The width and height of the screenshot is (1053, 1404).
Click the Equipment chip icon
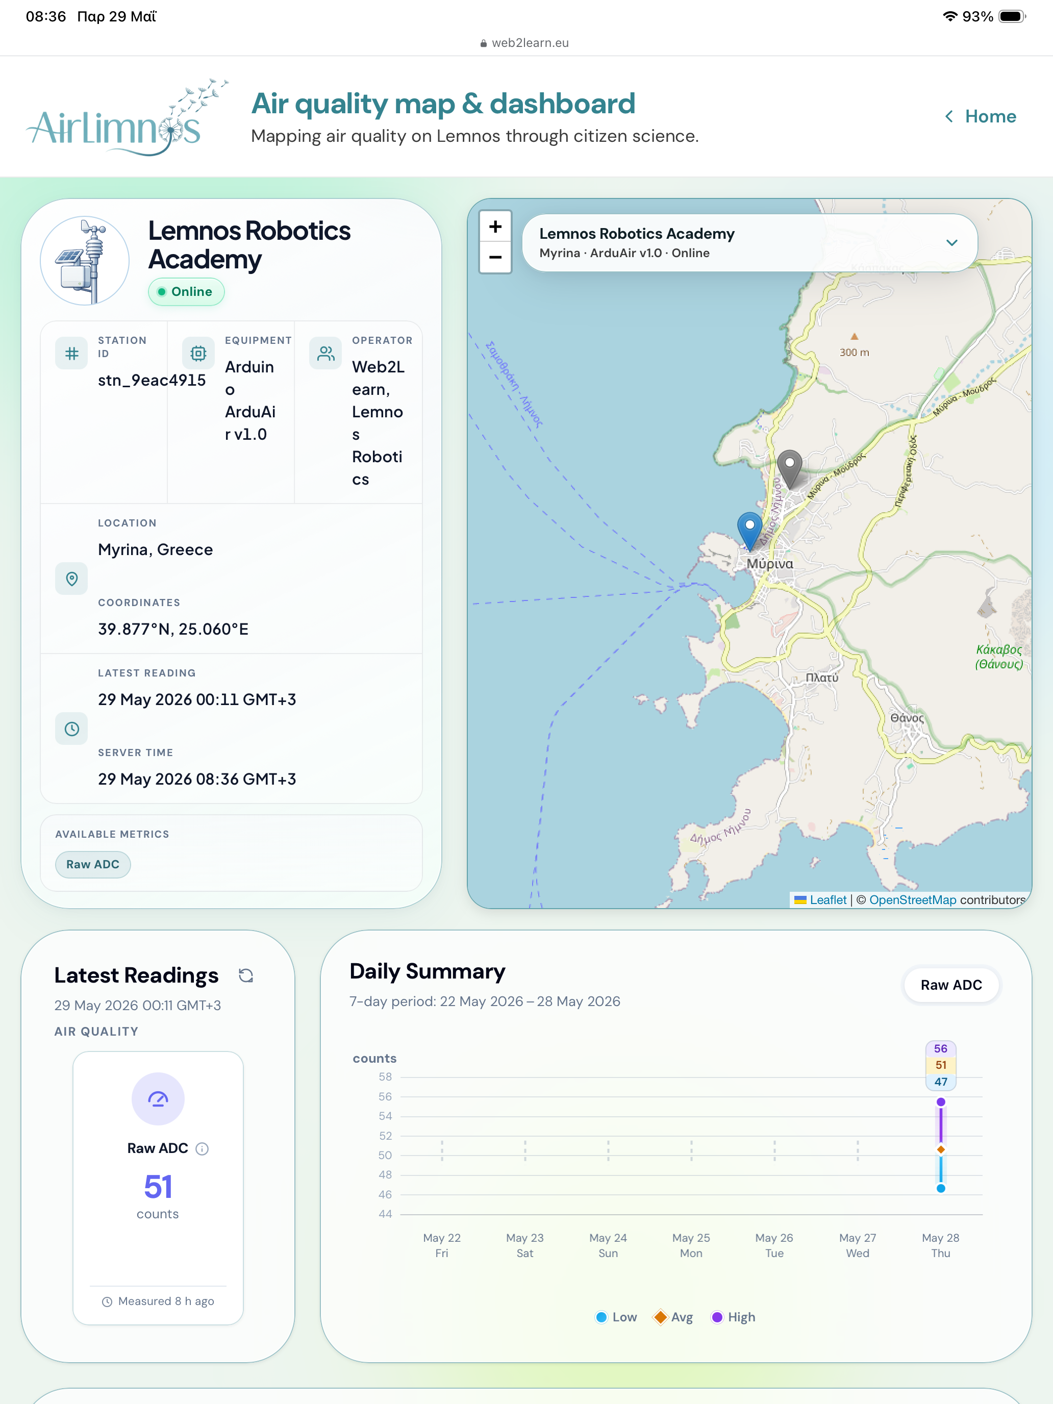(198, 353)
